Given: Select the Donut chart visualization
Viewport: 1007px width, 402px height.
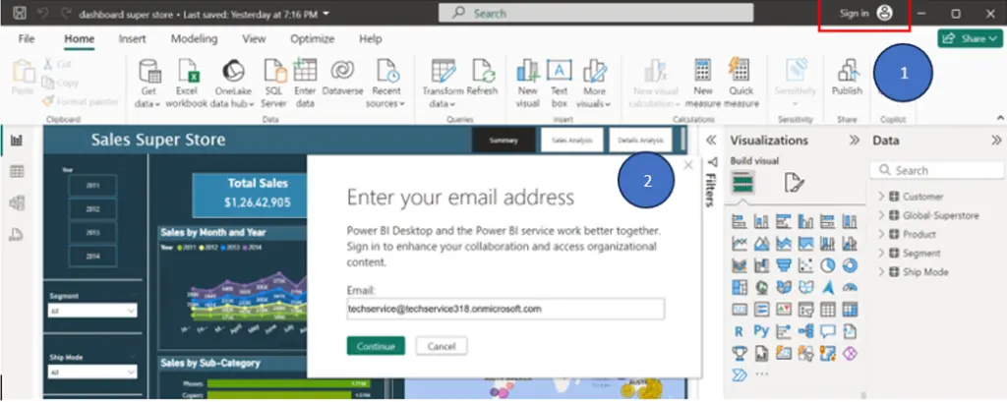Looking at the screenshot, I should click(x=850, y=265).
